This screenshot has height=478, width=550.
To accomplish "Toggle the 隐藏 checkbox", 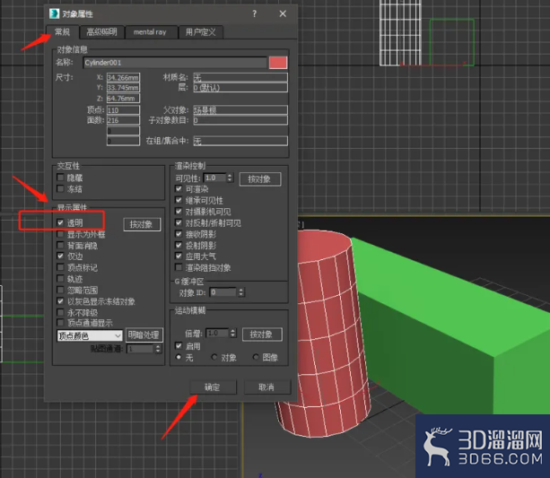I will [x=60, y=177].
